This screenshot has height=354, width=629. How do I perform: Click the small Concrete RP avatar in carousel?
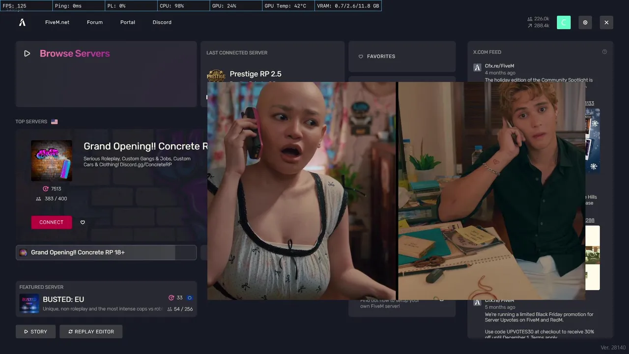pyautogui.click(x=23, y=252)
